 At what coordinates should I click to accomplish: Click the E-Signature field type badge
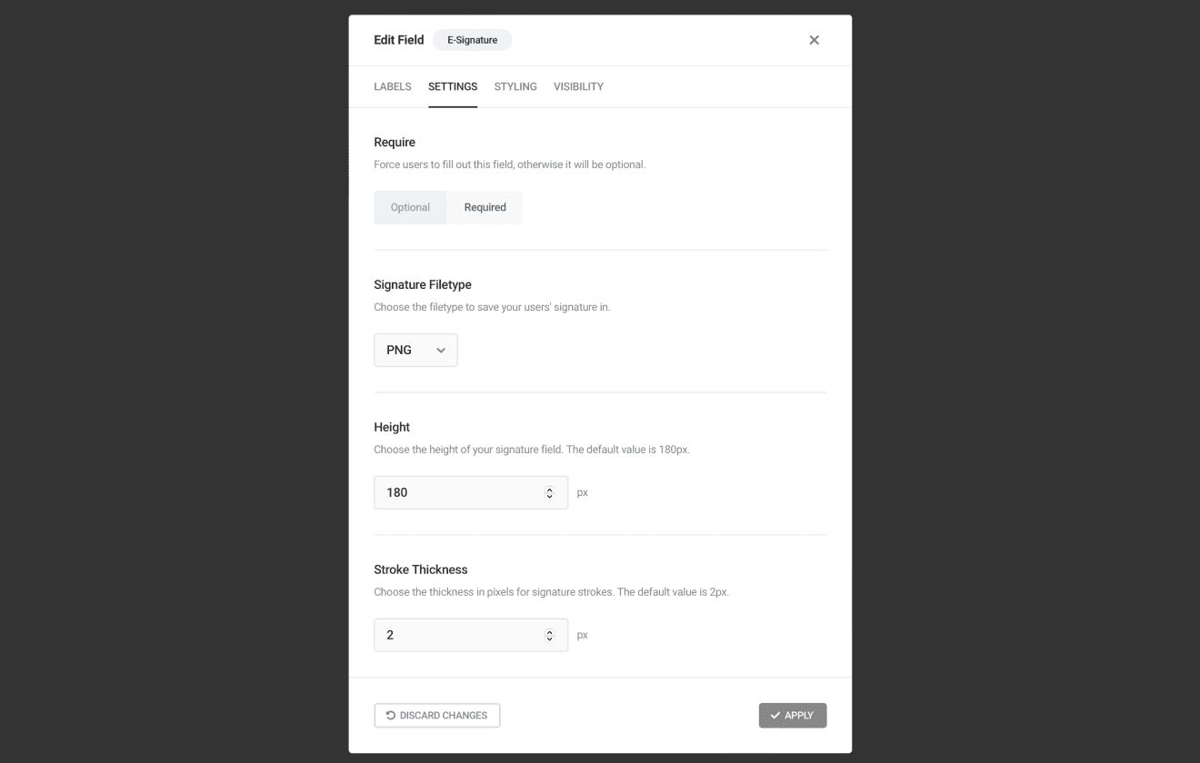pos(472,40)
